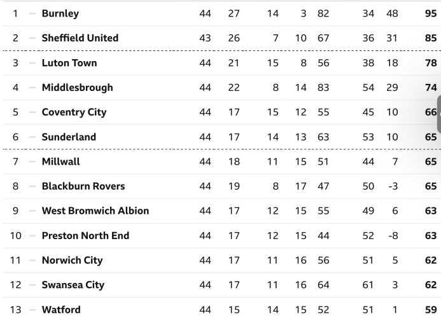Click Blackburn Rovers' -3 goal difference

[x=392, y=186]
